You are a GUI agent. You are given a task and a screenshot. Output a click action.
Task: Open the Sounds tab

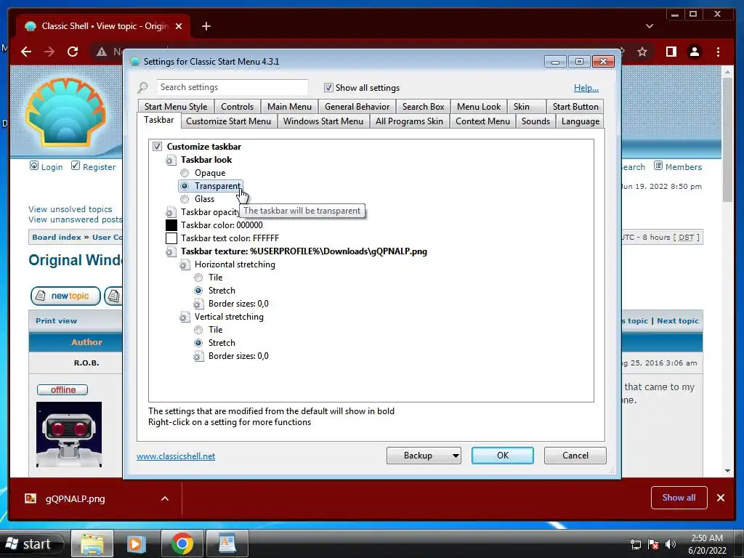tap(535, 121)
